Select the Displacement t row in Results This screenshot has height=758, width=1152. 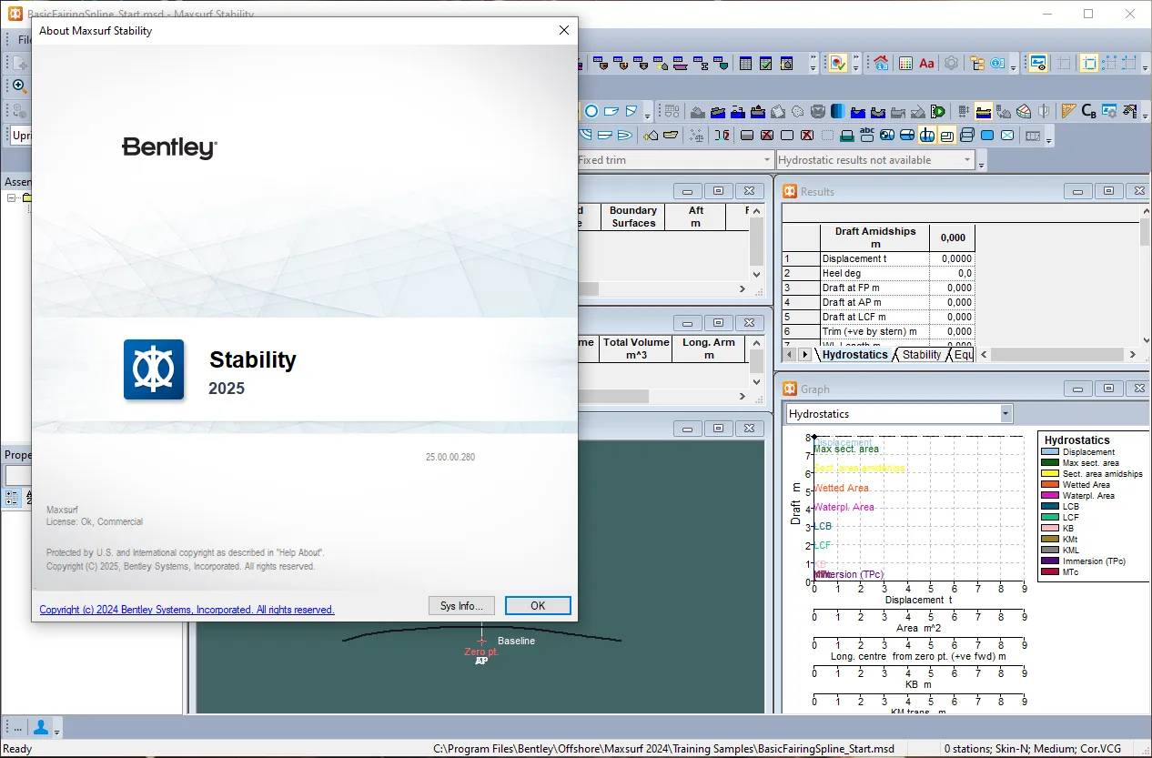click(878, 258)
